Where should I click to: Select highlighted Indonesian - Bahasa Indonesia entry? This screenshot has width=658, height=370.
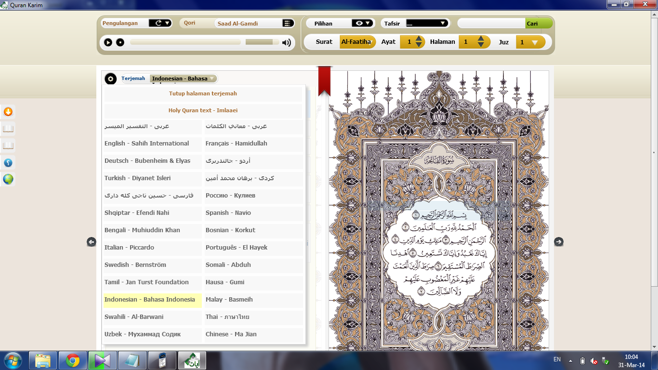pos(153,300)
